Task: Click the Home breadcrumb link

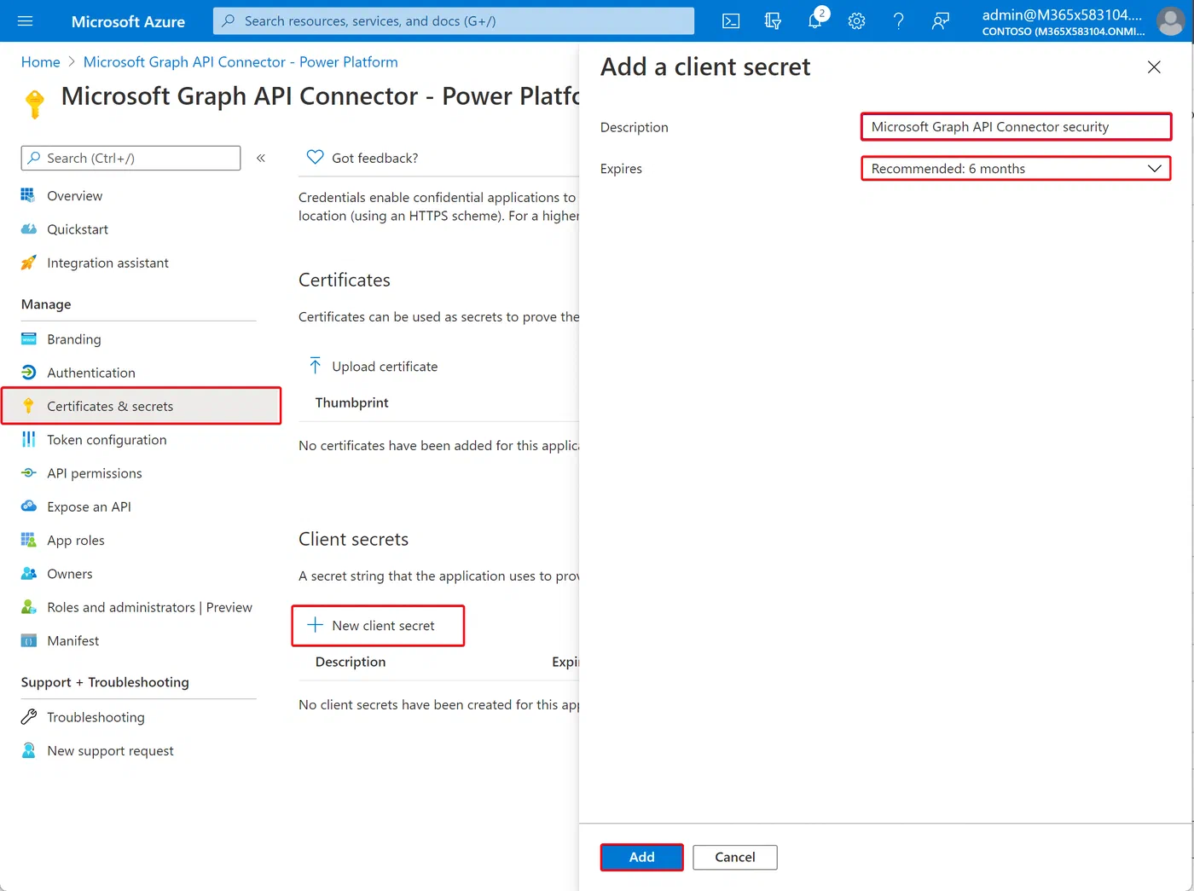Action: [x=41, y=62]
